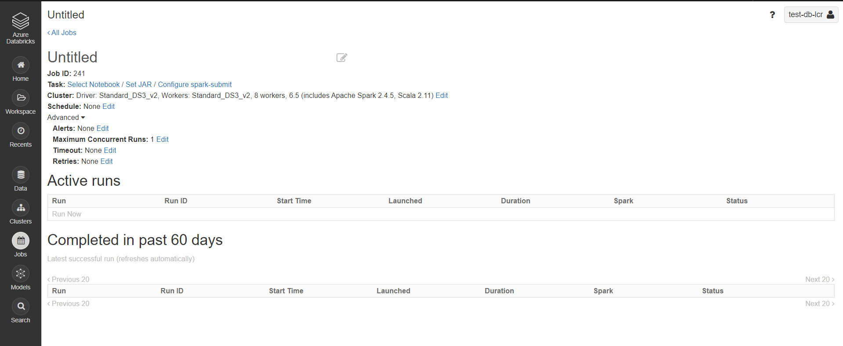This screenshot has height=346, width=843.
Task: Collapse the Advanced section
Action: coord(66,117)
